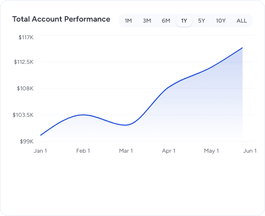Click the $117K axis label

[x=26, y=37]
